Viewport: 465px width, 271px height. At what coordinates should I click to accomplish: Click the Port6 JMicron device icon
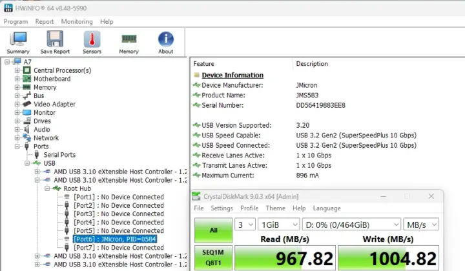click(67, 239)
